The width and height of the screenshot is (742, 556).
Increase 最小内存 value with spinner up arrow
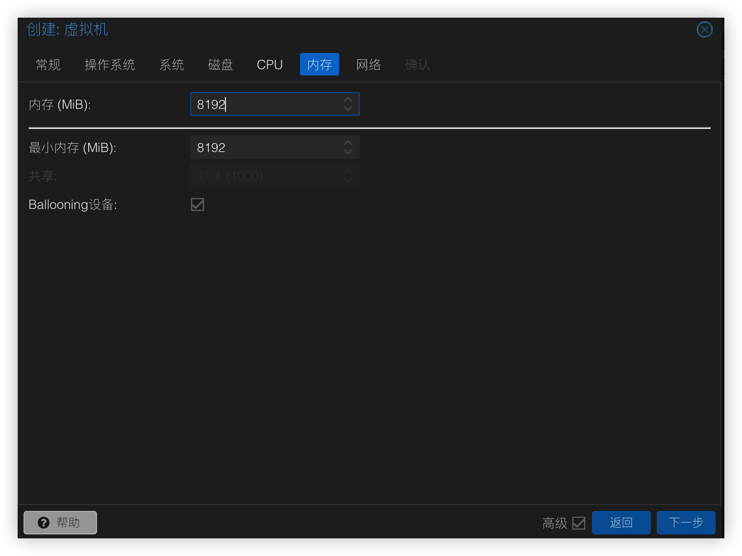click(347, 143)
